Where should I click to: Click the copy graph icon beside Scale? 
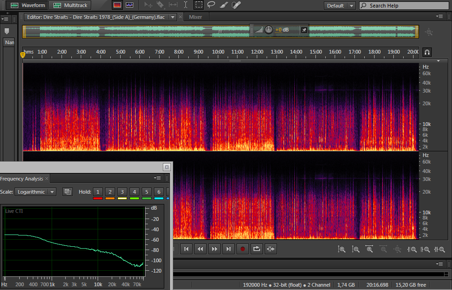tap(68, 192)
